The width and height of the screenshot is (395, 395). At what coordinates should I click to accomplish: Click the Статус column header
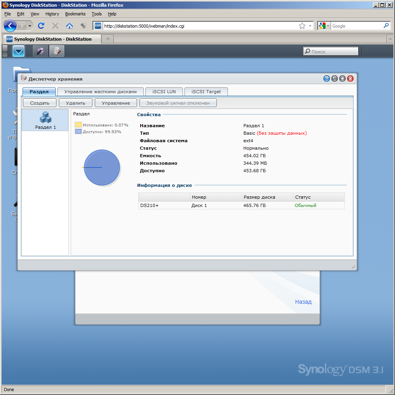pos(319,197)
